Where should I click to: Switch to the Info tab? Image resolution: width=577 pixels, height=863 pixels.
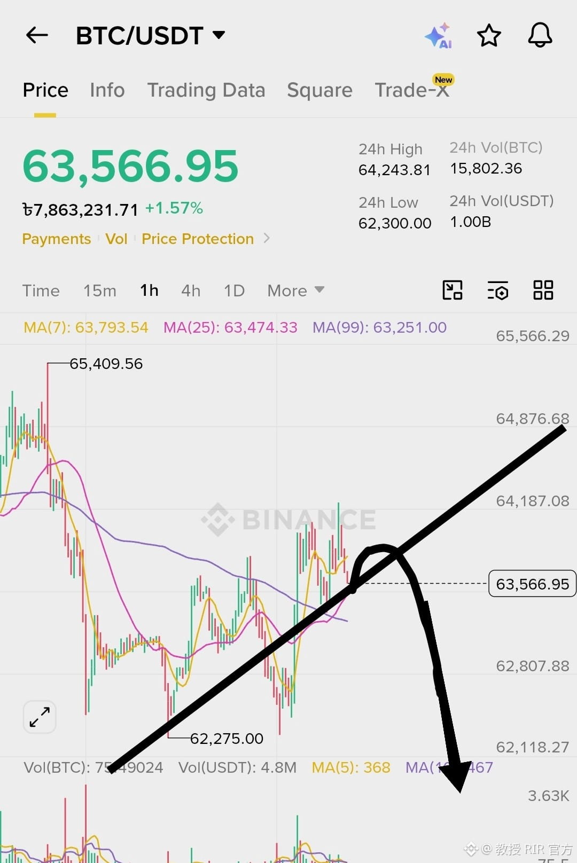107,90
